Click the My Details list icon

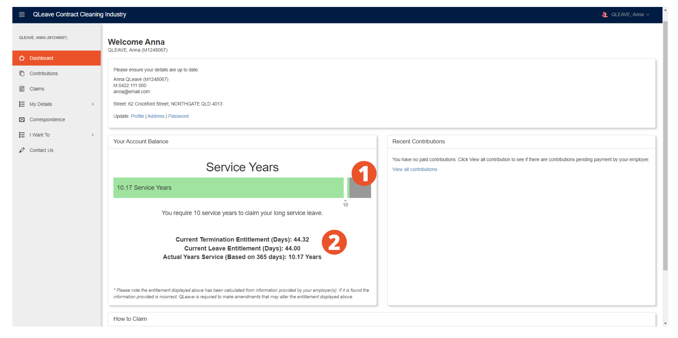[22, 104]
